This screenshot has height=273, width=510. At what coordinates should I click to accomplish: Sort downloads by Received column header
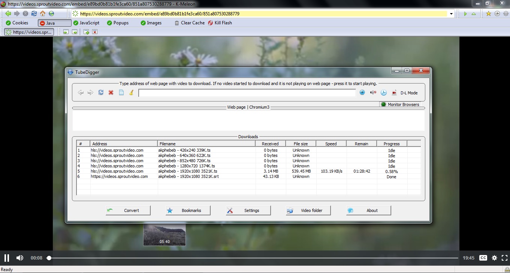(270, 144)
